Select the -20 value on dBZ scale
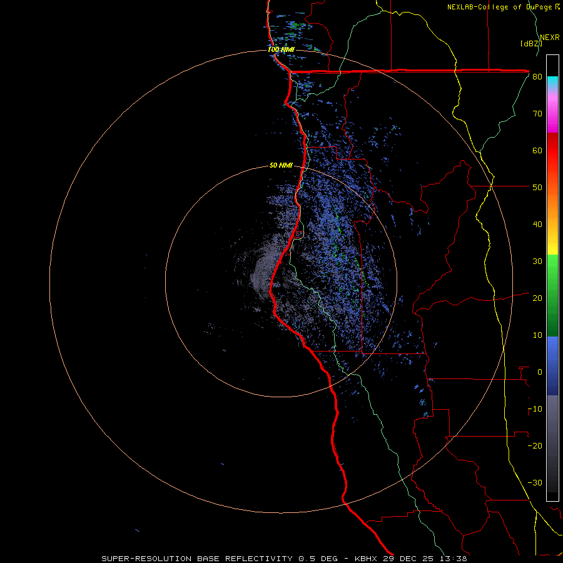The width and height of the screenshot is (563, 563). [535, 446]
